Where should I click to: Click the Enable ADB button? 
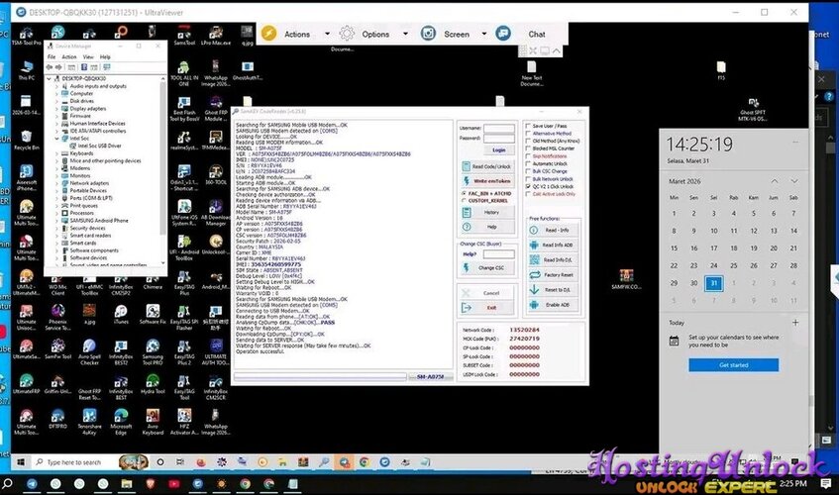[553, 305]
